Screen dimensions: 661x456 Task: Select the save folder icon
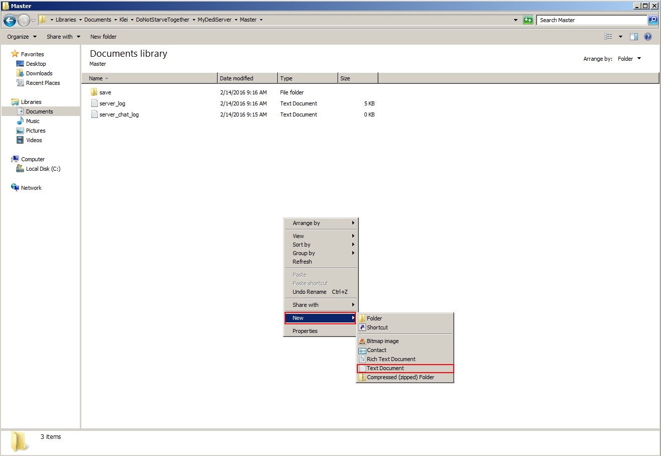click(x=94, y=92)
